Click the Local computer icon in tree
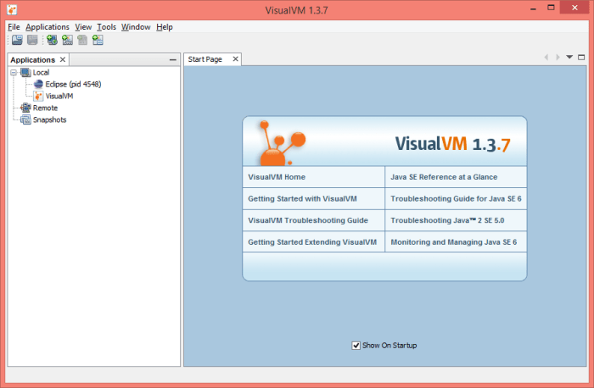Image resolution: width=594 pixels, height=388 pixels. click(25, 72)
